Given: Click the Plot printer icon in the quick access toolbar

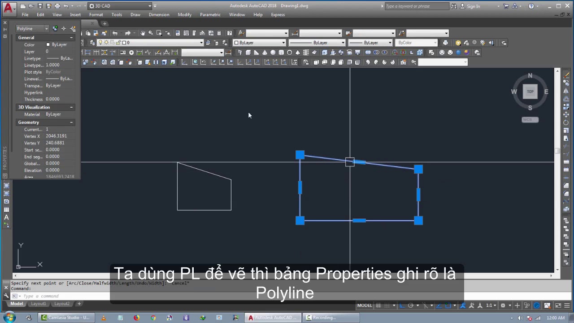Looking at the screenshot, I should coord(57,6).
